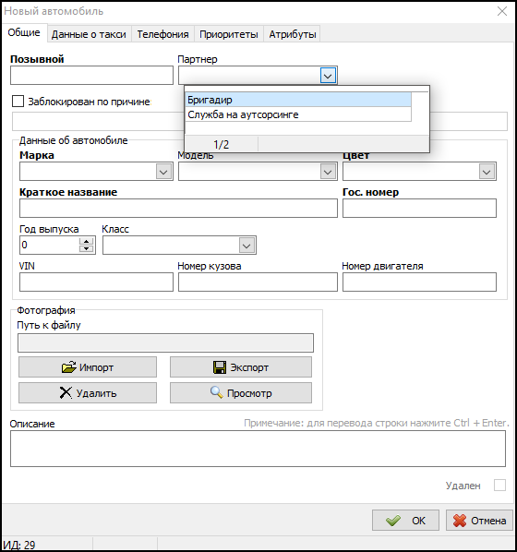Click the Экспорт floppy disk icon
Viewport: 517px width, 552px height.
(x=220, y=367)
